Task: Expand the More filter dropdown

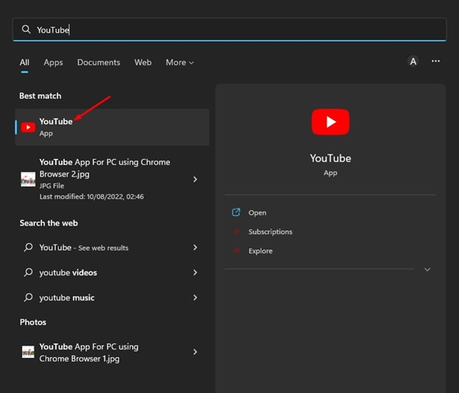Action: tap(180, 63)
